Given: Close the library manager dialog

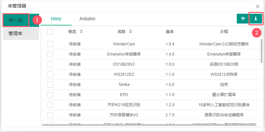Looking at the screenshot, I should click(258, 6).
